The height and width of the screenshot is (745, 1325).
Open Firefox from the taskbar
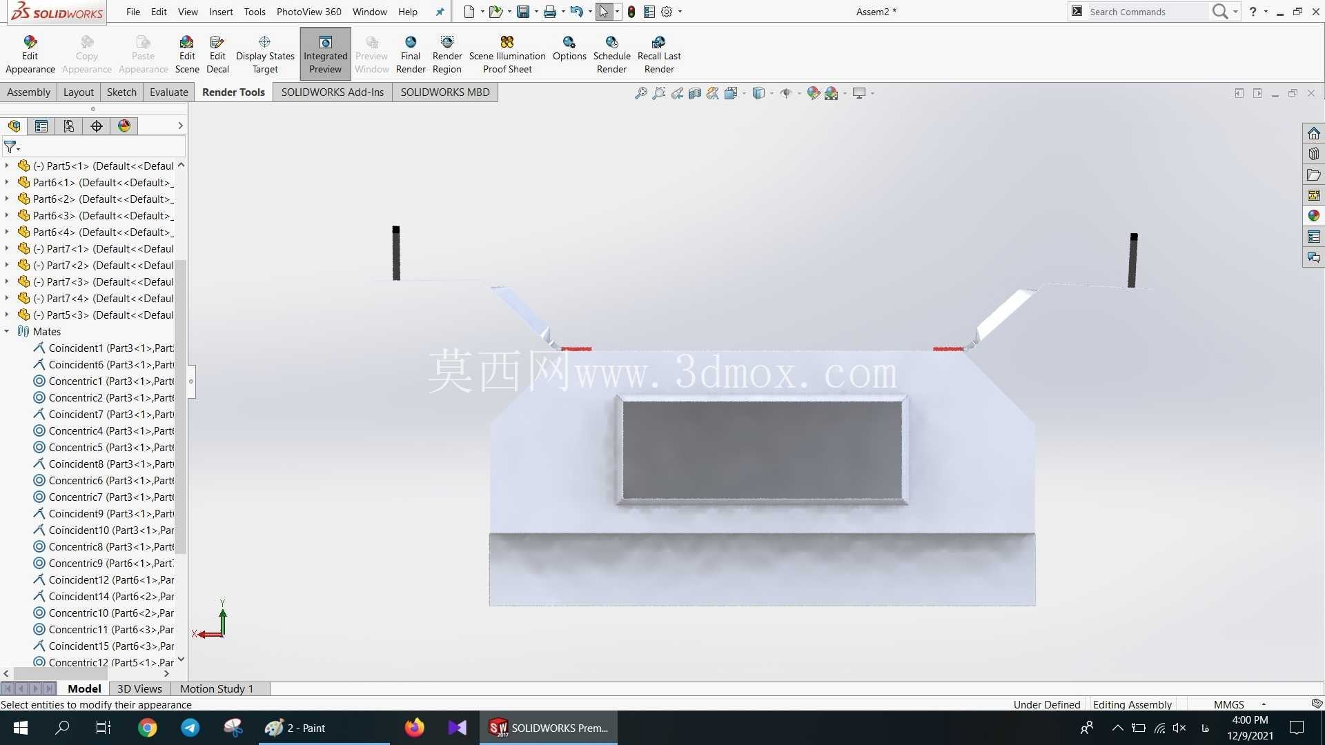(x=414, y=728)
